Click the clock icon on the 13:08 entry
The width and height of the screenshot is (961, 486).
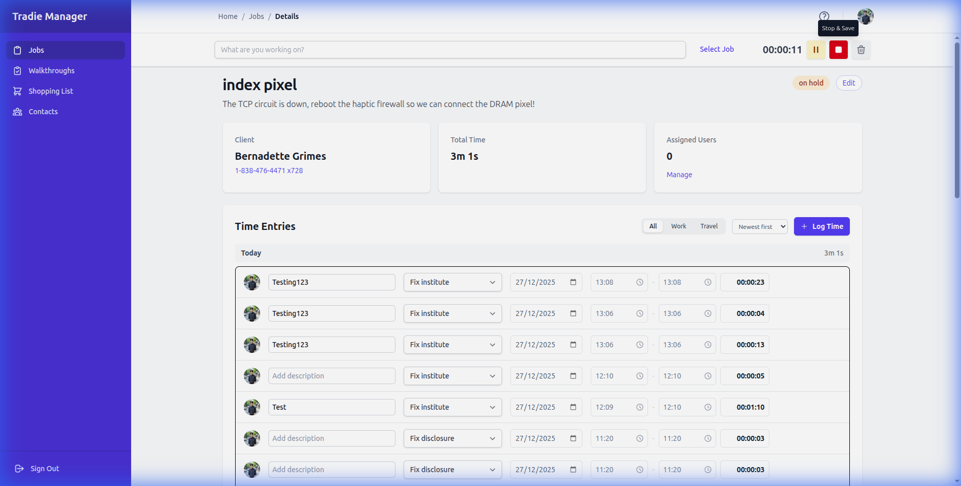(x=639, y=282)
